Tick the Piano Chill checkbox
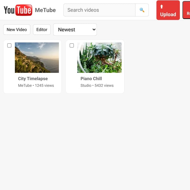Image resolution: width=190 pixels, height=190 pixels. click(x=72, y=45)
